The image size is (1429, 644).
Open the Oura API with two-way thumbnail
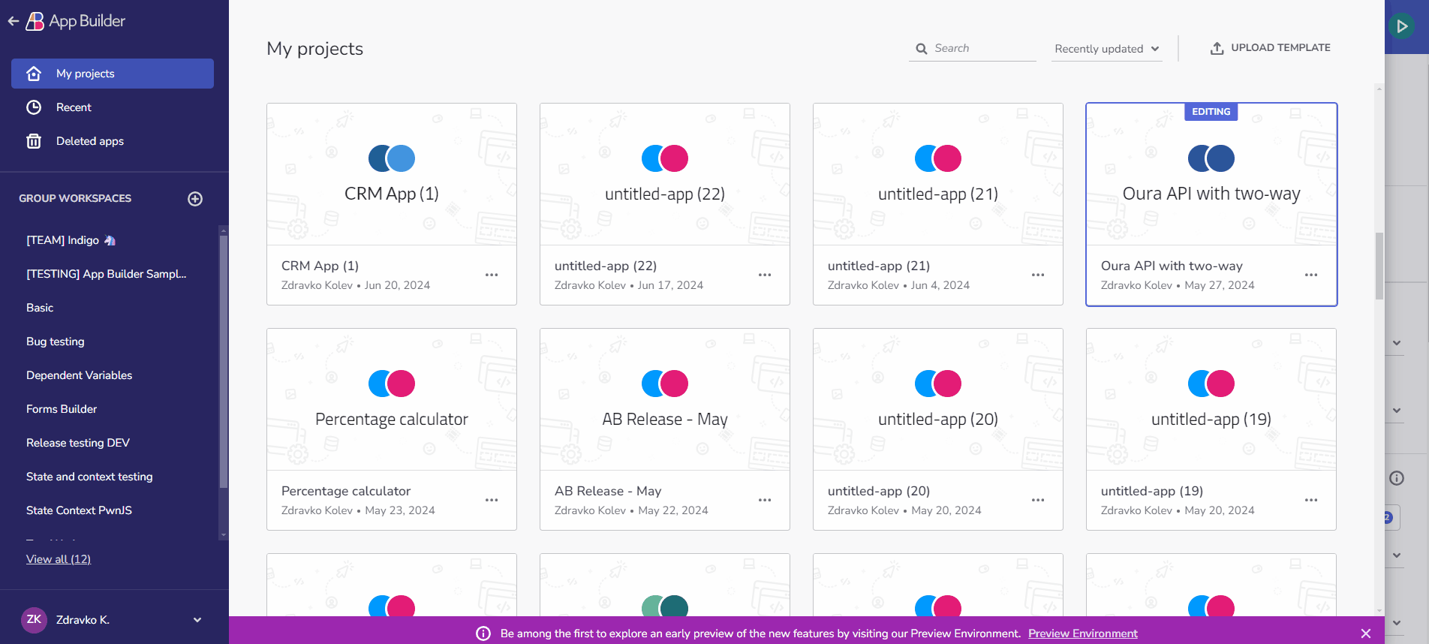click(1211, 174)
